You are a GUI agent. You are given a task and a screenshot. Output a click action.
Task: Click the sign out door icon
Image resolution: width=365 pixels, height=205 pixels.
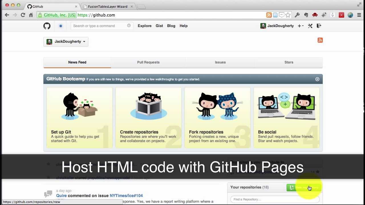click(319, 26)
